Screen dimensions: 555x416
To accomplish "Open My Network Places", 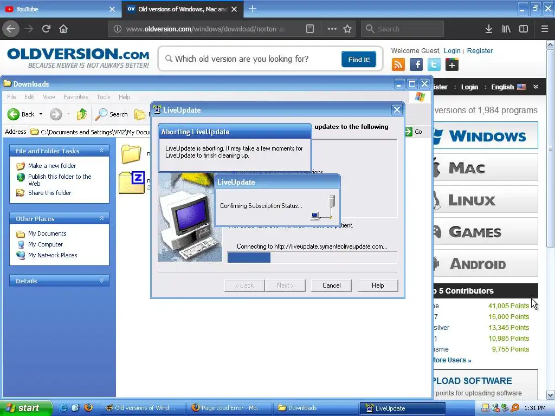I will 53,255.
